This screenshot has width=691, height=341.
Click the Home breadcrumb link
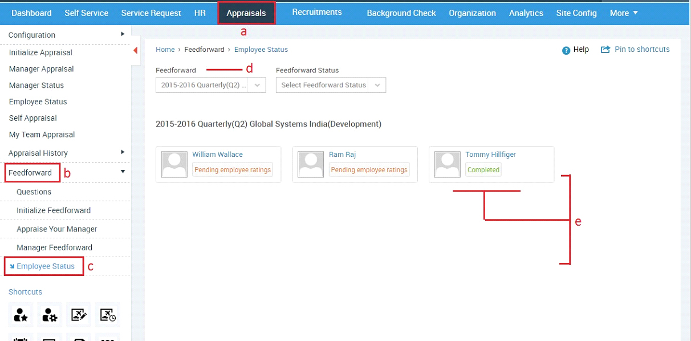coord(165,50)
